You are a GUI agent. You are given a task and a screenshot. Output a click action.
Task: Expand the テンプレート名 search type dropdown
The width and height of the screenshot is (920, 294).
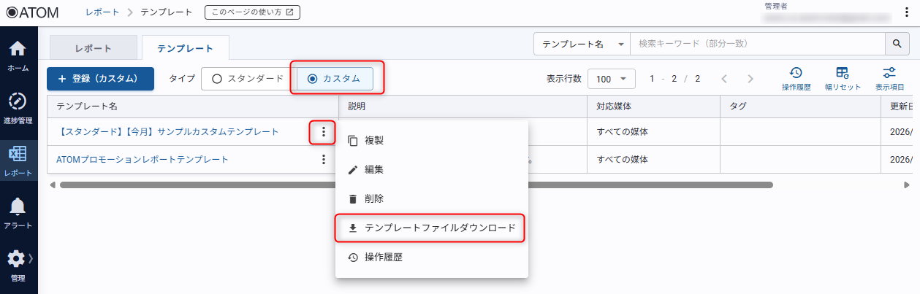click(x=582, y=44)
